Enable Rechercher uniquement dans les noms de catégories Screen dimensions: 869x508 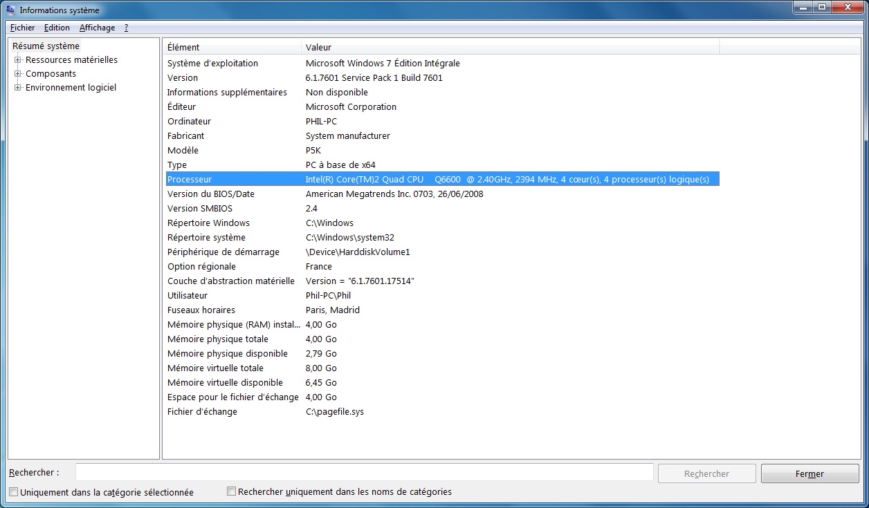click(232, 491)
